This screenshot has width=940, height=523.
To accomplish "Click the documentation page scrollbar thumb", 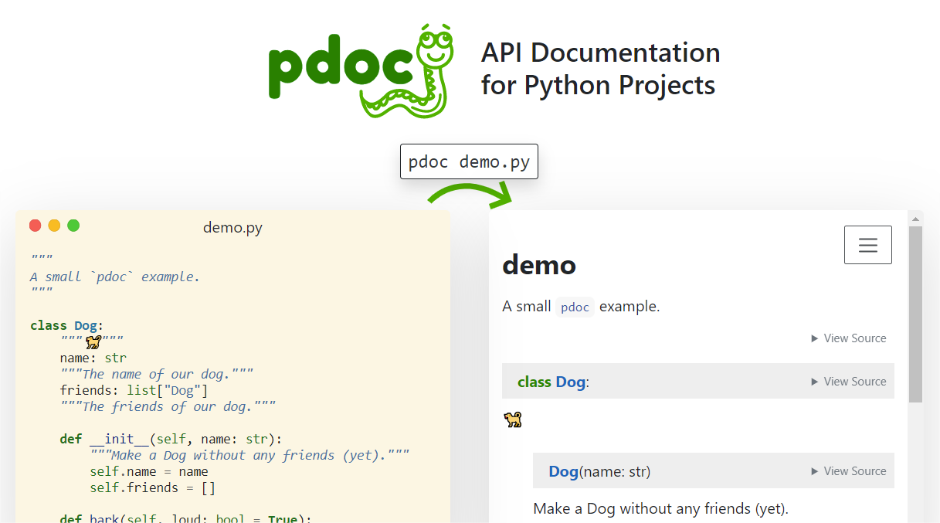I will click(x=915, y=314).
